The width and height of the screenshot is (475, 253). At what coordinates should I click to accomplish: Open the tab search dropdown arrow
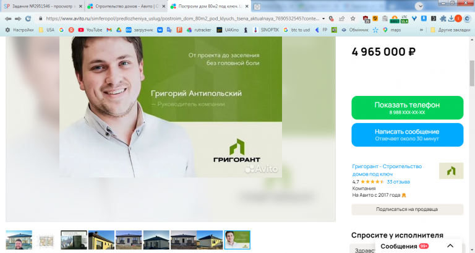[419, 6]
